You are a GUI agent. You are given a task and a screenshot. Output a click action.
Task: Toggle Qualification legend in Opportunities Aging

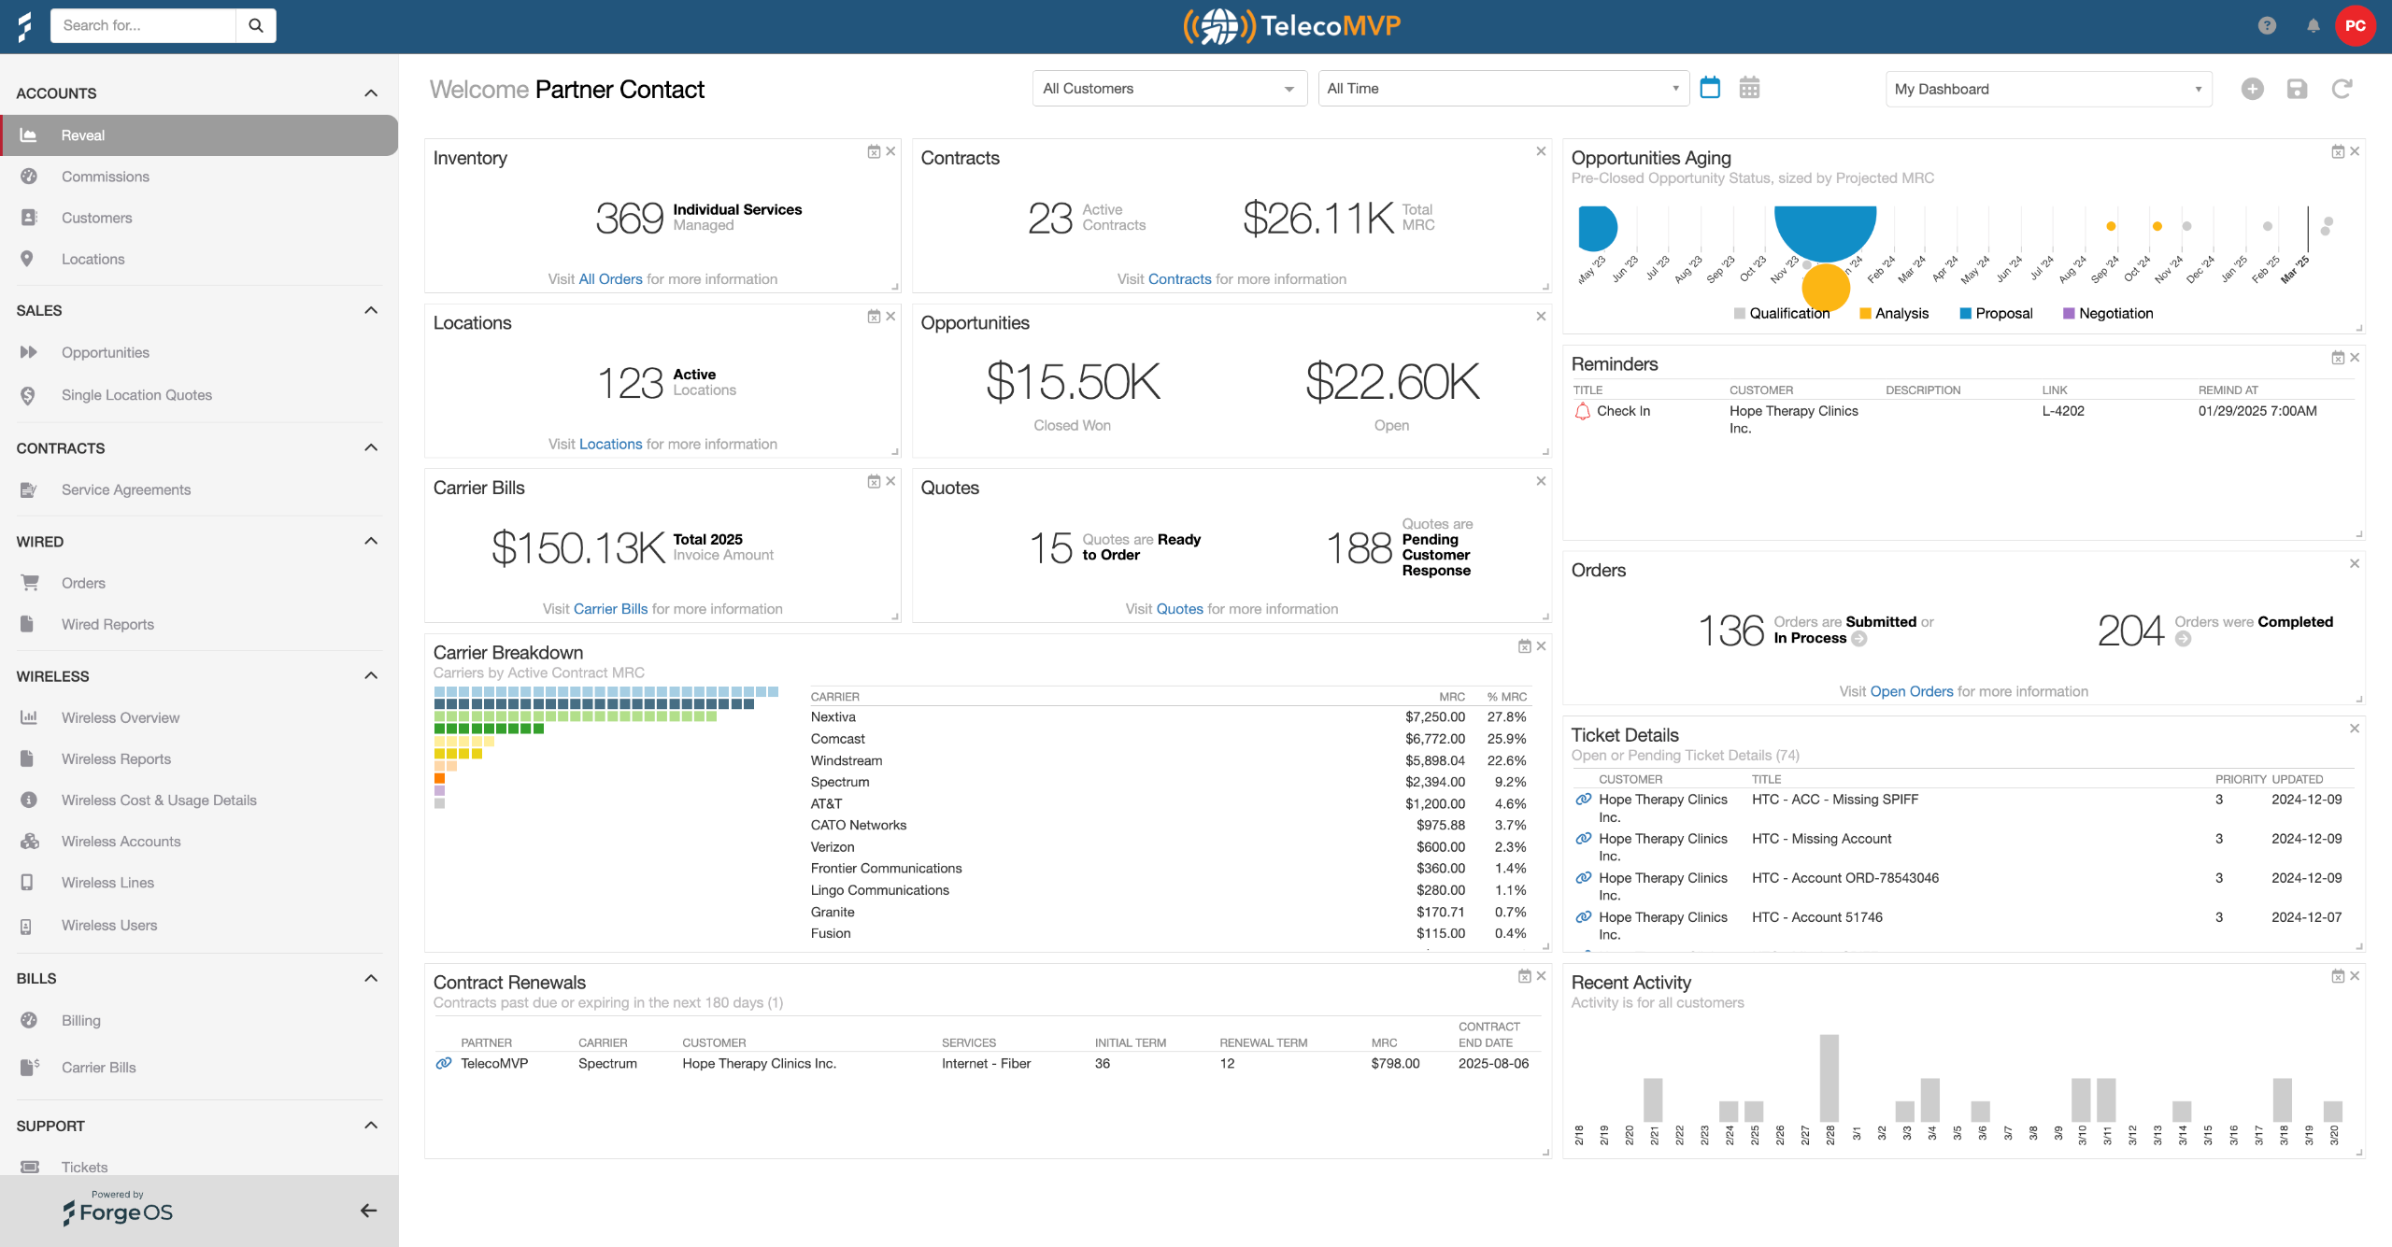1781,314
